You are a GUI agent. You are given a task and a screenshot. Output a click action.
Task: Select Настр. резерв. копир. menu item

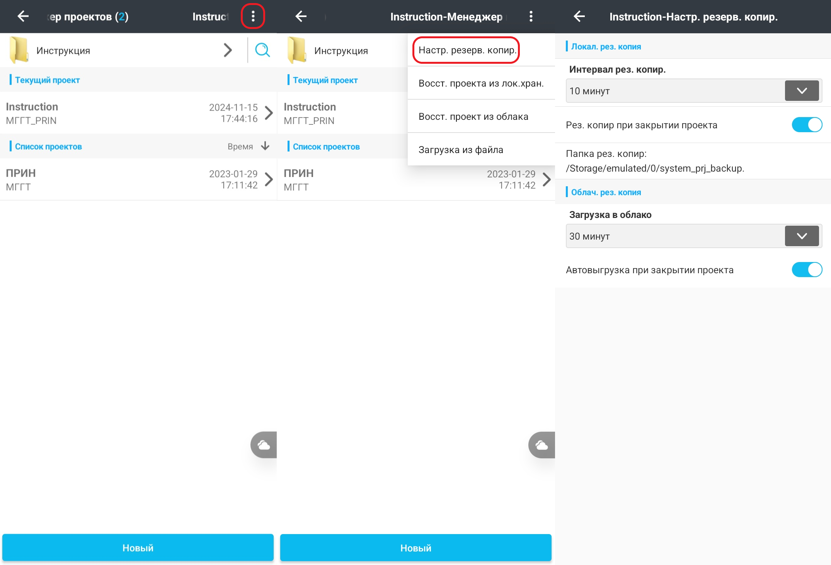pos(467,50)
